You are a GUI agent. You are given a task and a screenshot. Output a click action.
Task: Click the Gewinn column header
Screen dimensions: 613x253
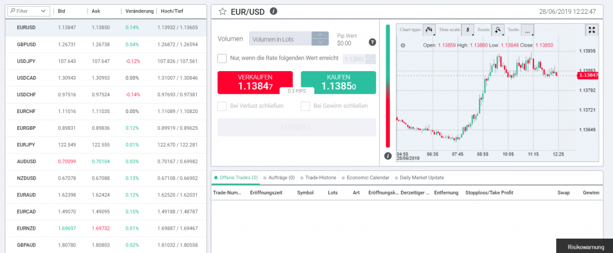[591, 193]
